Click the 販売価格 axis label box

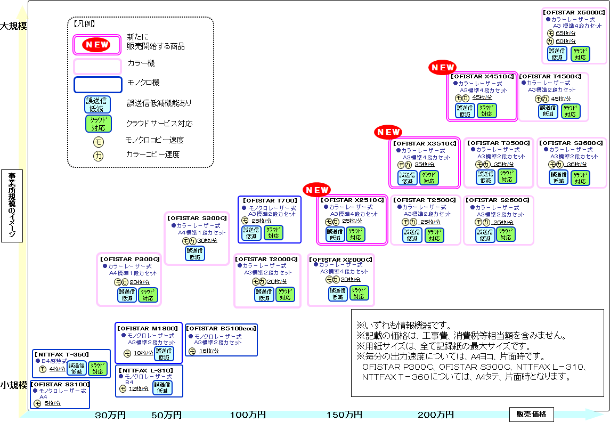pyautogui.click(x=532, y=414)
